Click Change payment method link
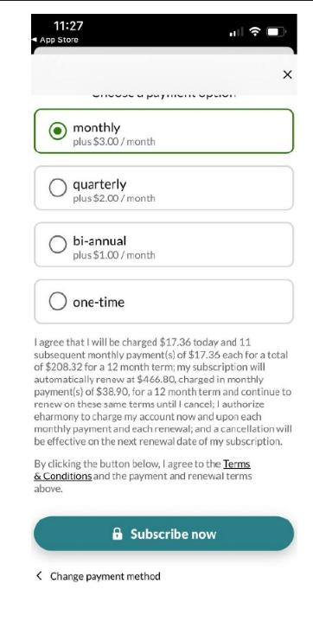 point(105,576)
